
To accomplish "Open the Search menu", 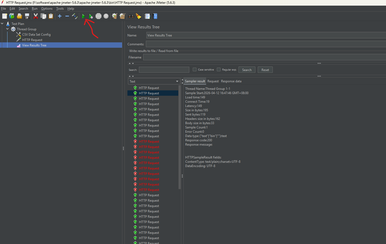I will 23,9.
